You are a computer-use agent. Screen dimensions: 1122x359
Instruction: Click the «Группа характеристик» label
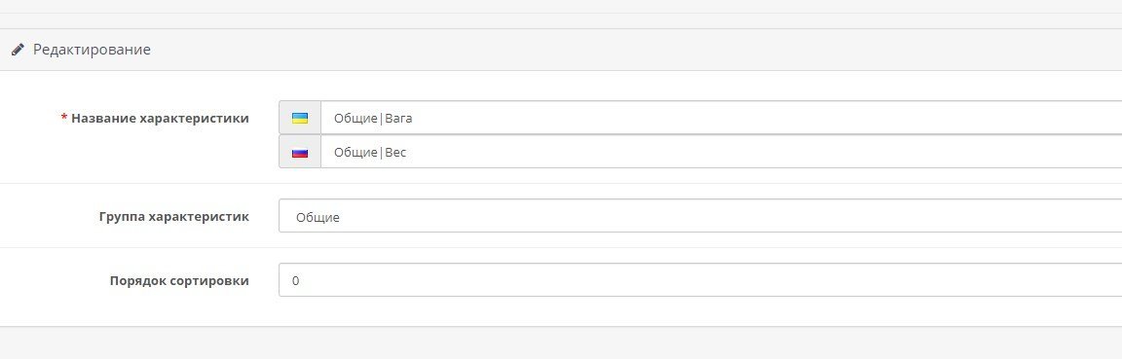(x=174, y=216)
